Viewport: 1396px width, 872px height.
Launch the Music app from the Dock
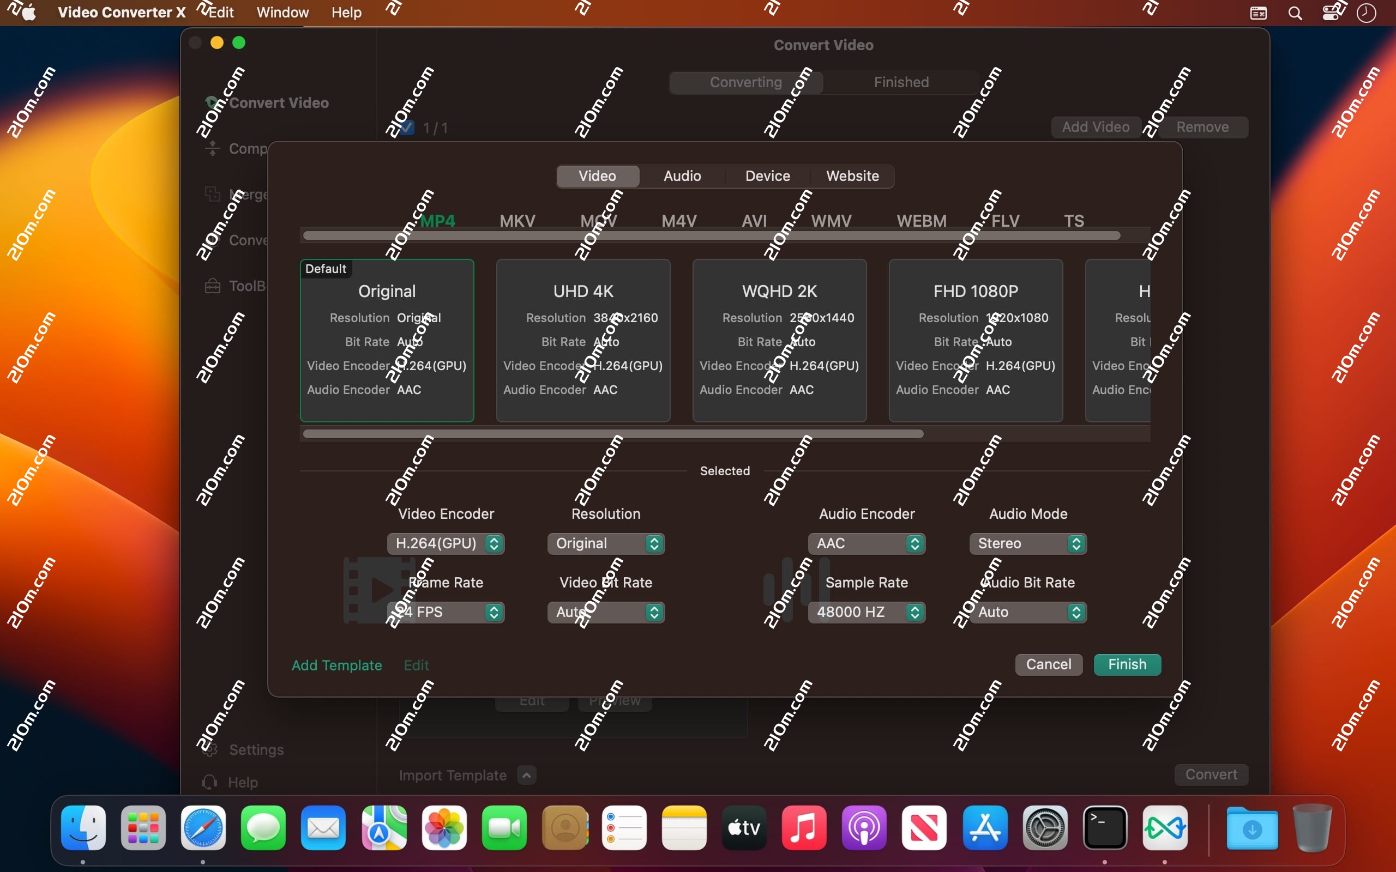tap(803, 829)
